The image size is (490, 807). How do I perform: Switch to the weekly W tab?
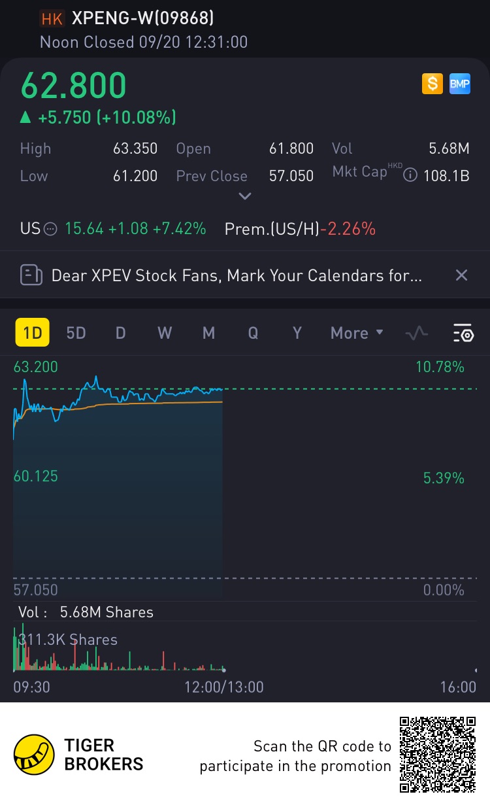tap(165, 333)
